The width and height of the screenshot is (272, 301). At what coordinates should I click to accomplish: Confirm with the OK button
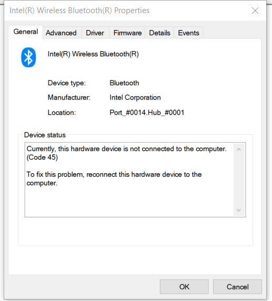coord(184,287)
